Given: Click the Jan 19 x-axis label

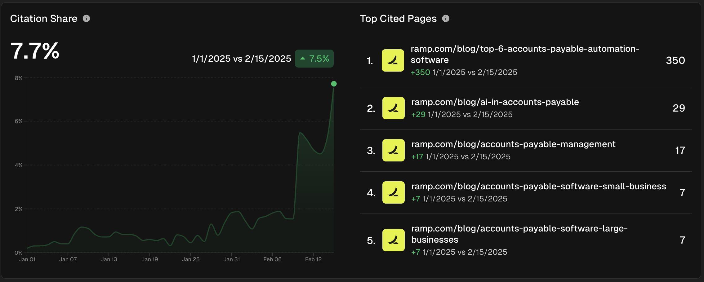Looking at the screenshot, I should (x=150, y=259).
